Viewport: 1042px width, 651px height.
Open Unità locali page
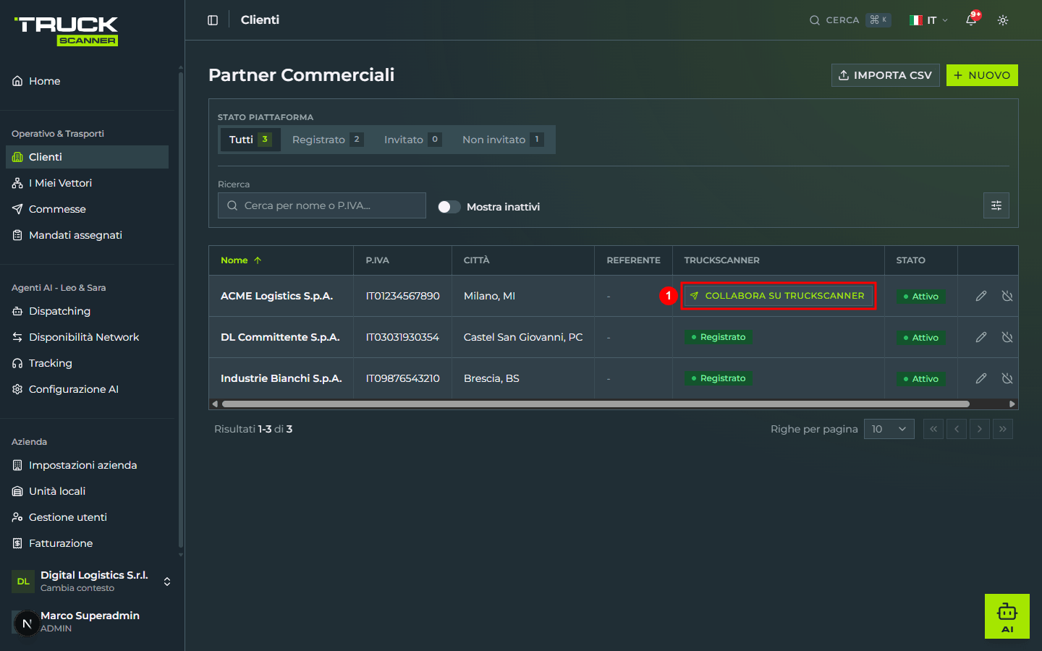pyautogui.click(x=87, y=491)
